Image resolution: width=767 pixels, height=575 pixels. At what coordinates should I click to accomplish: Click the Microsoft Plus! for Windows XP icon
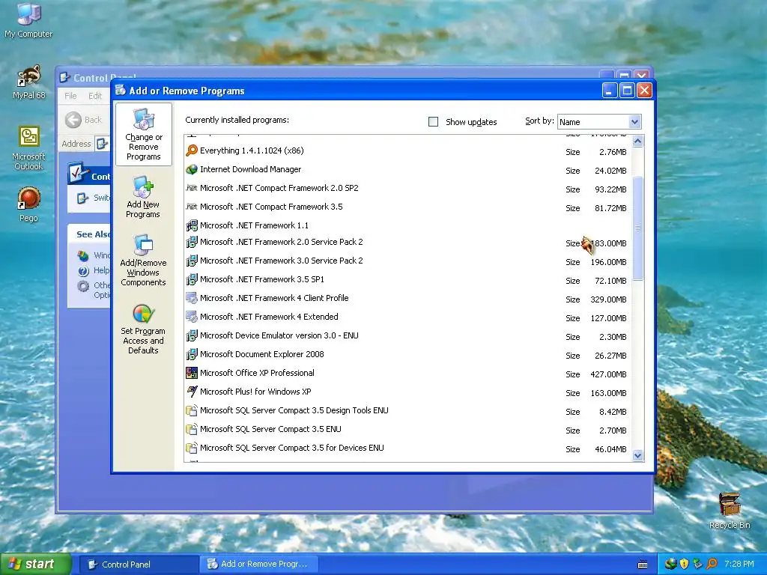coord(192,392)
